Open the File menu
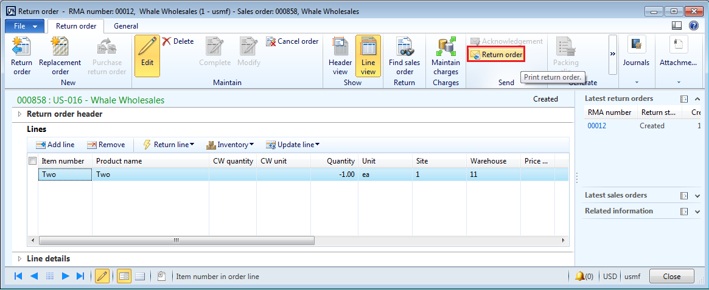The image size is (709, 290). coord(24,26)
